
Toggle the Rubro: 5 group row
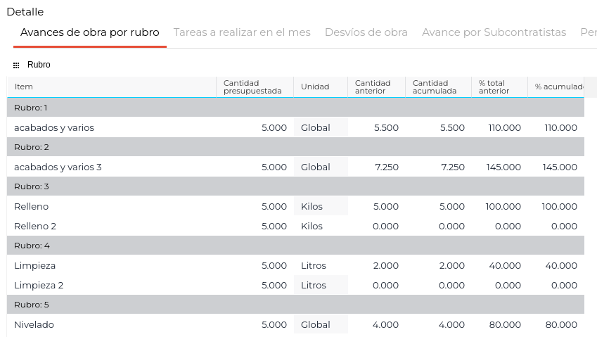pyautogui.click(x=31, y=305)
